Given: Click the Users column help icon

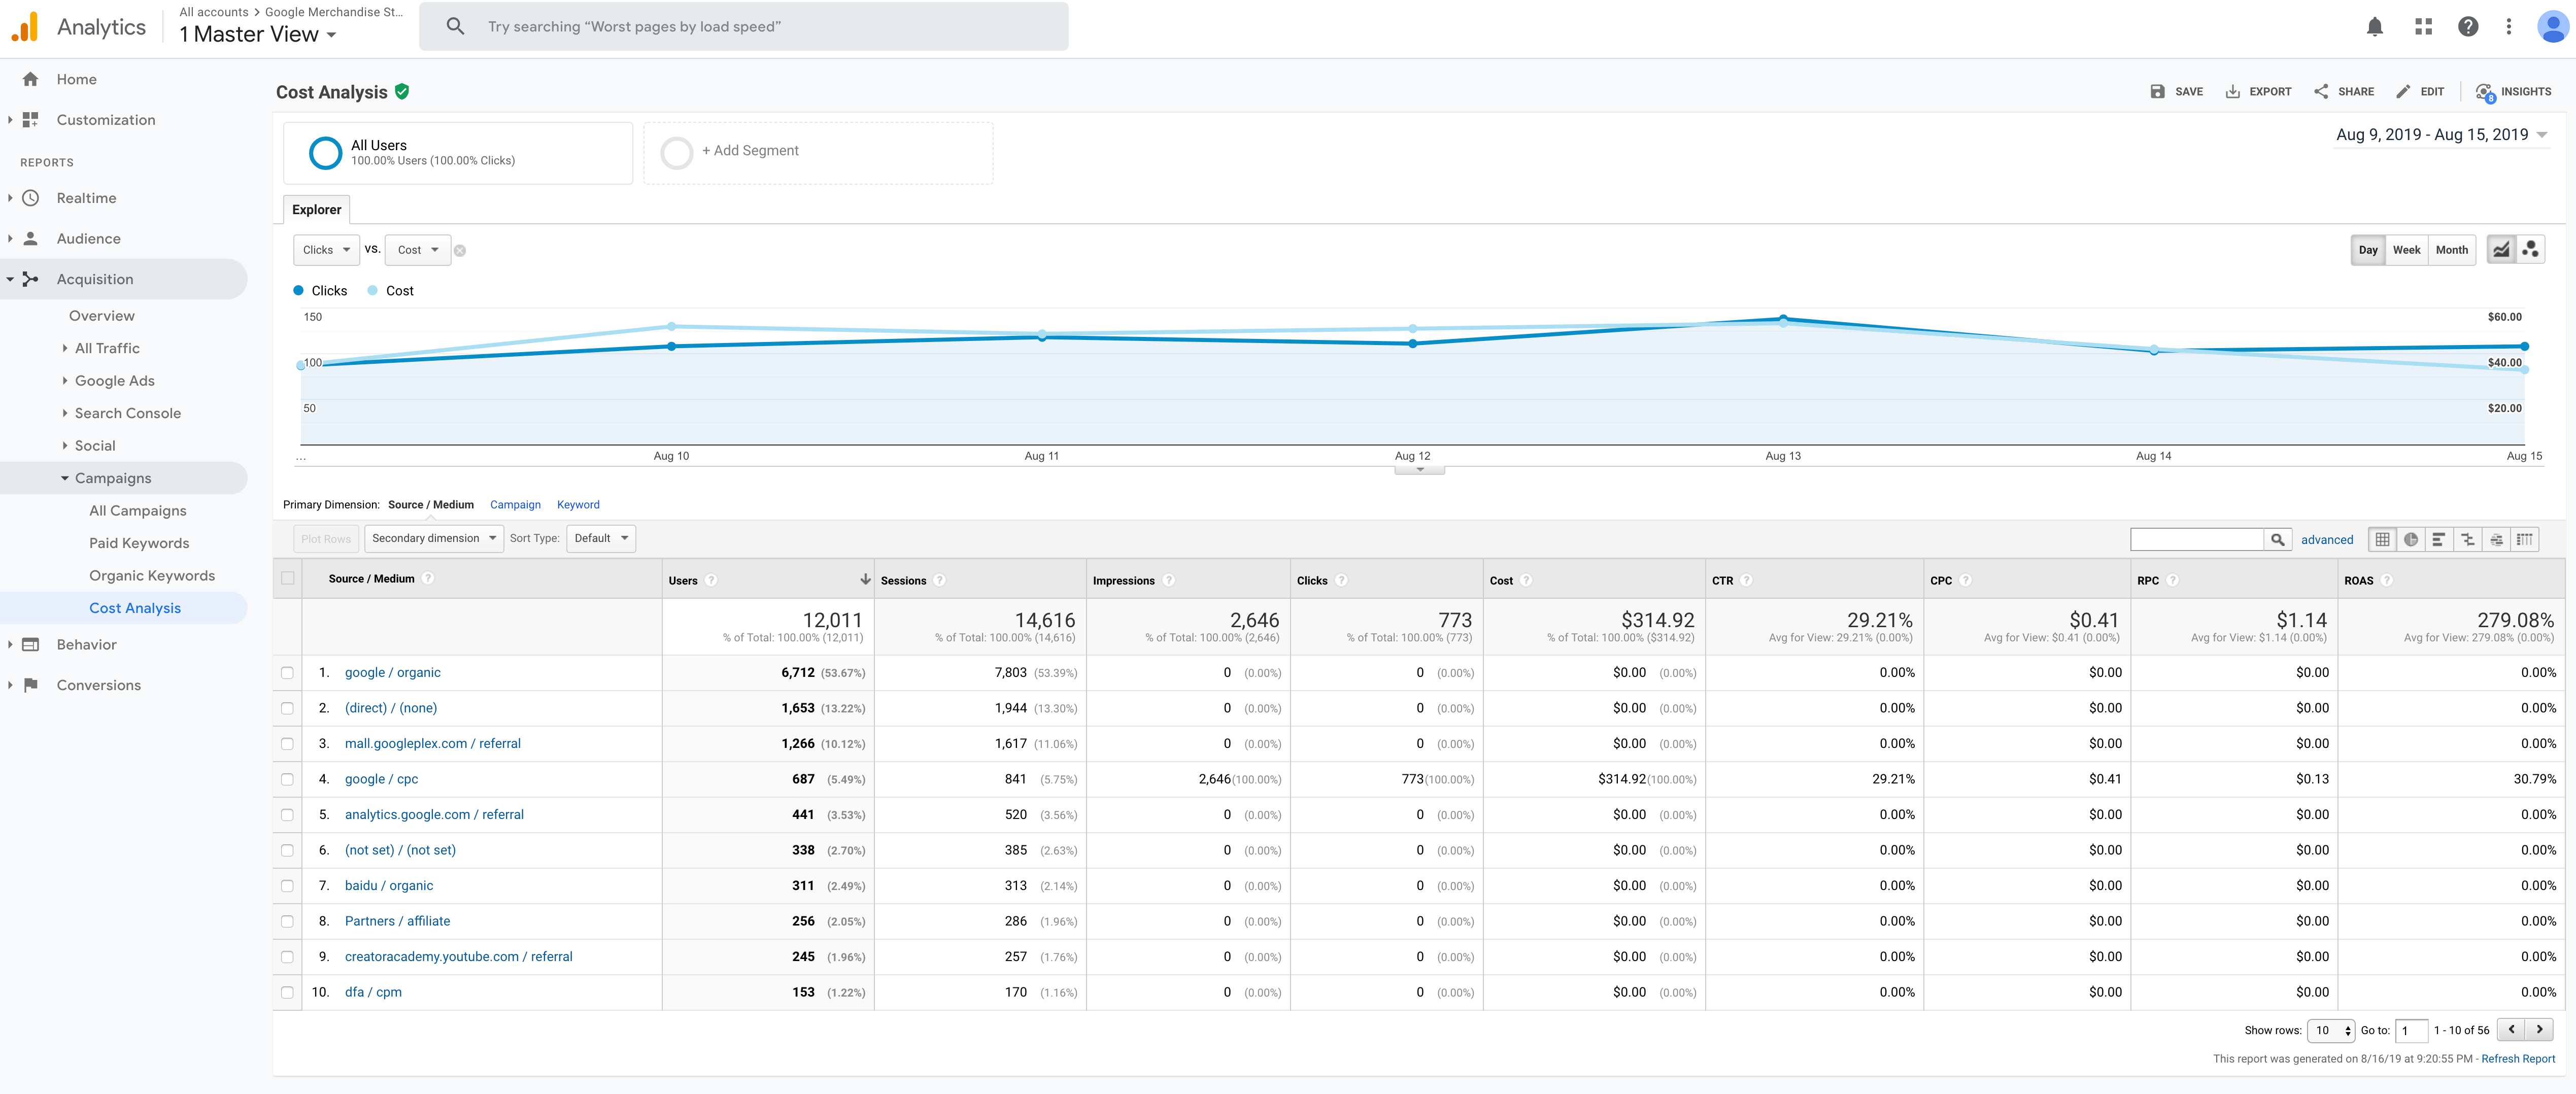Looking at the screenshot, I should 711,580.
